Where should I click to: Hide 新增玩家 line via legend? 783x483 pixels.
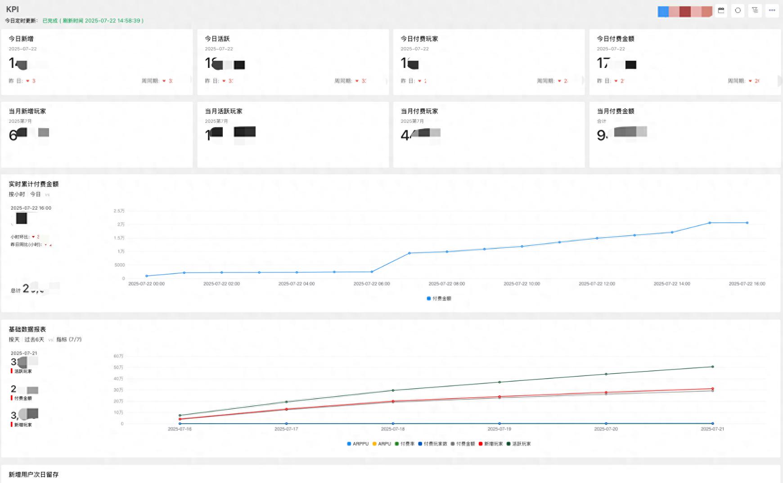pyautogui.click(x=490, y=444)
